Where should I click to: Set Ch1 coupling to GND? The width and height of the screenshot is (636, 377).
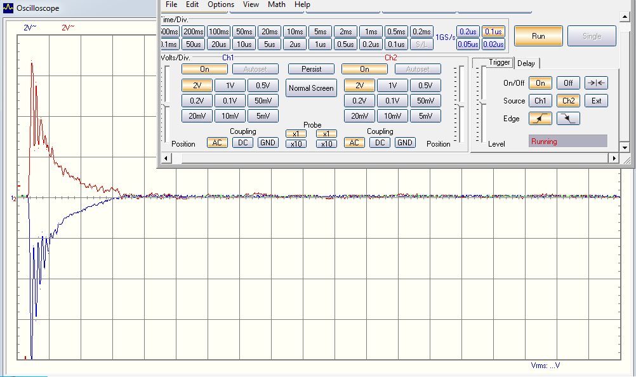[x=268, y=143]
